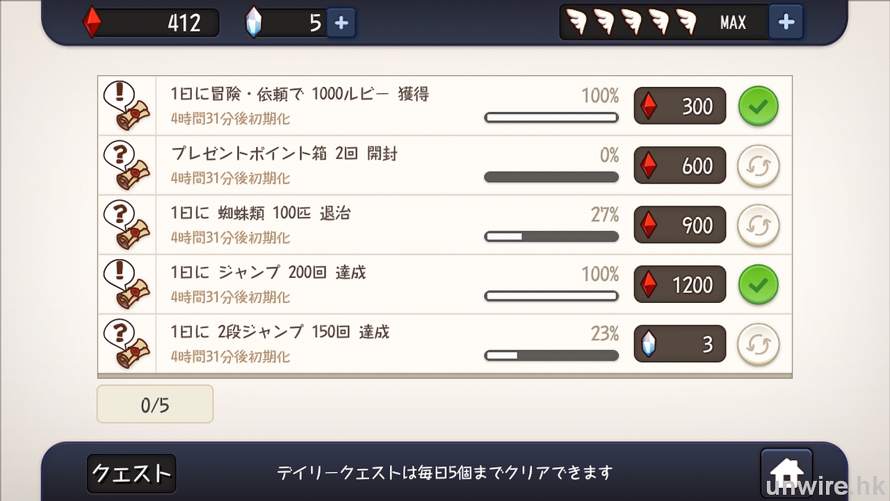Tap the home icon button

coord(786,470)
